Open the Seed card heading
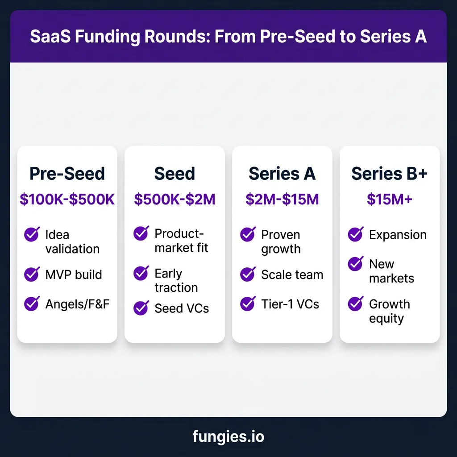This screenshot has width=457, height=457. [x=174, y=174]
